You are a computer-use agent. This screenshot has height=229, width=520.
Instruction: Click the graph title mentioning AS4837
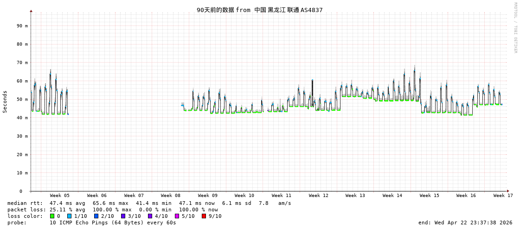coord(259,10)
